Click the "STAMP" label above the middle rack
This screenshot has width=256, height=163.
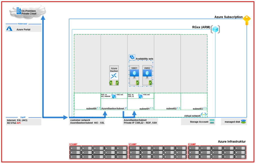pyautogui.click(x=132, y=144)
